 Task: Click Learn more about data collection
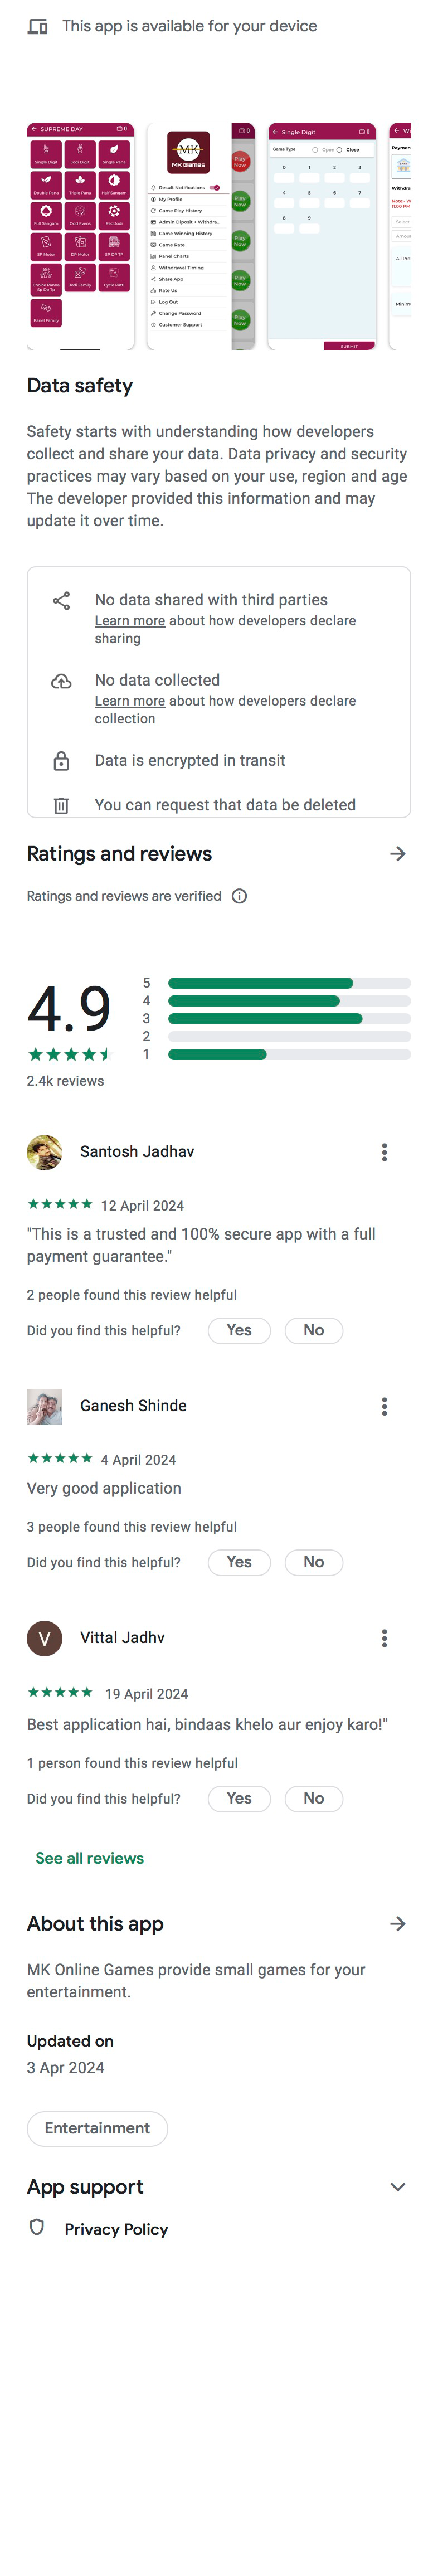coord(130,701)
